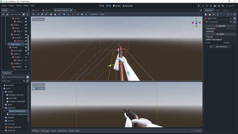This screenshot has height=134, width=238.
Task: Toggle visibility of ring_0 node
Action: click(x=26, y=25)
